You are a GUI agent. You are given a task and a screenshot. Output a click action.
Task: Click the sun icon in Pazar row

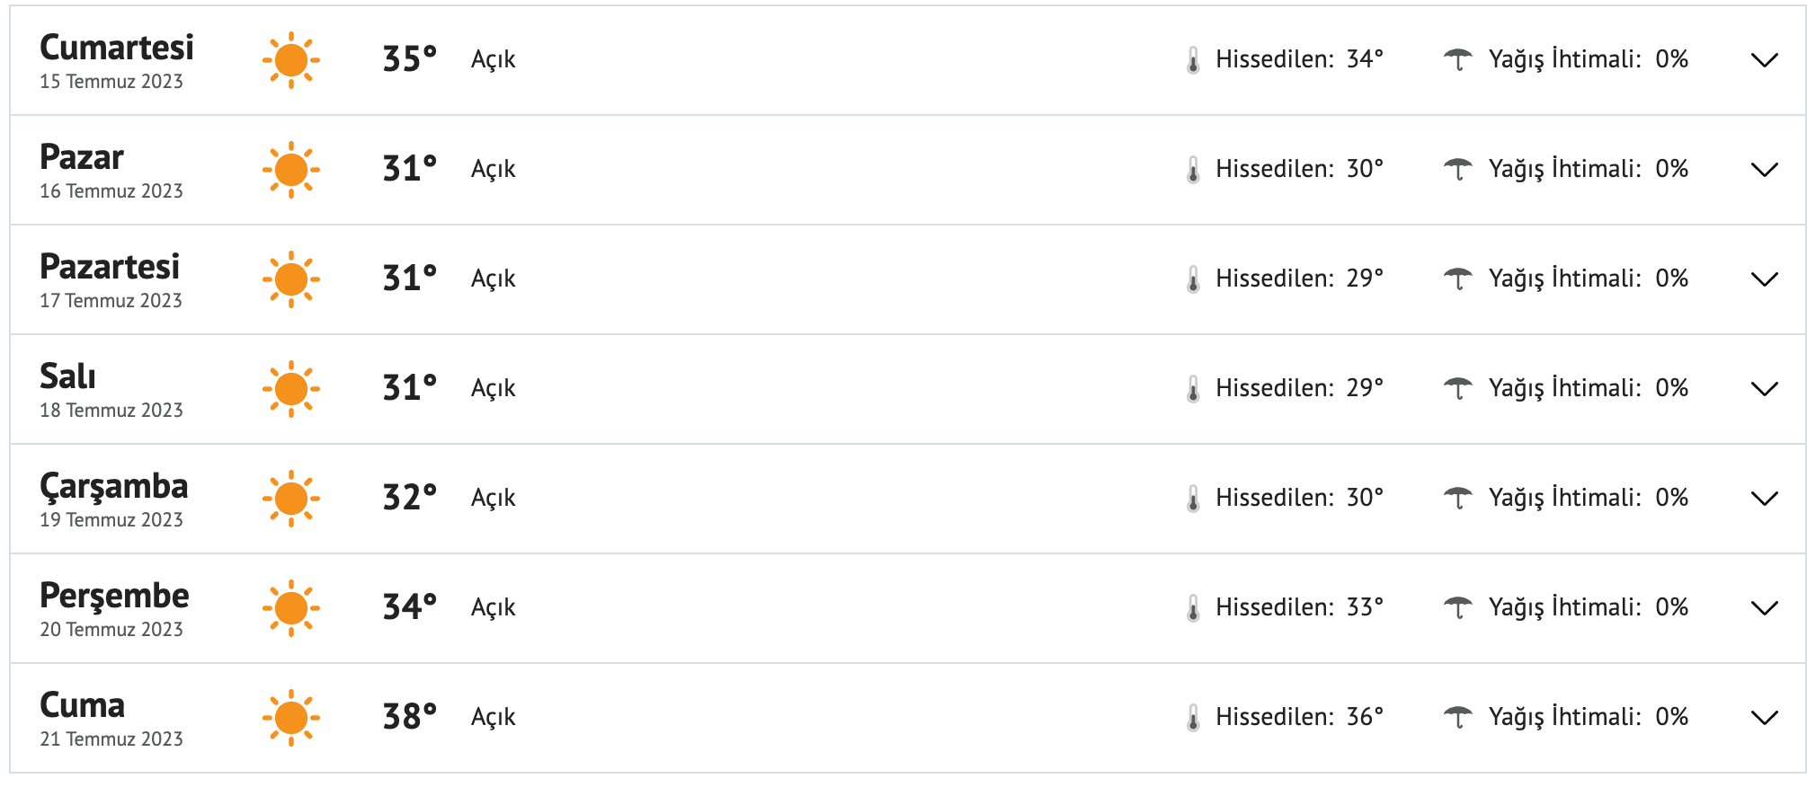(x=290, y=170)
